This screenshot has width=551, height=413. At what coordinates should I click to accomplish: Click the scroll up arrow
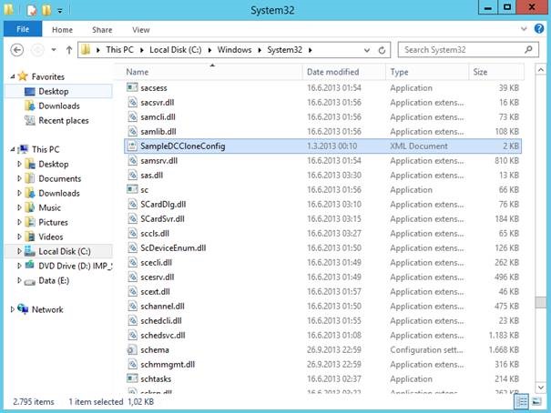[x=540, y=70]
